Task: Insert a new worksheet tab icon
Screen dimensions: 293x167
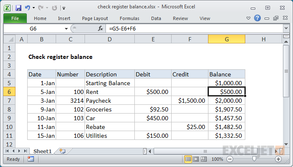Action: [x=62, y=151]
